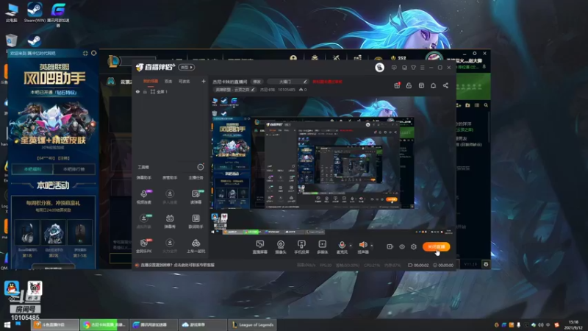Open 工具箱 more options circle icon
The image size is (588, 331).
(201, 167)
